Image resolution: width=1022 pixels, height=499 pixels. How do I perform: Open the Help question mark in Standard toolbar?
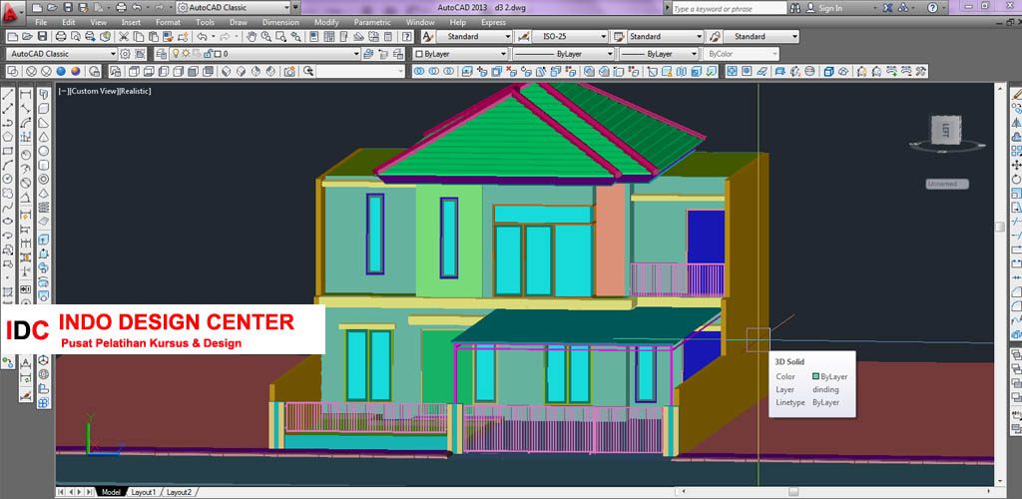tap(407, 37)
